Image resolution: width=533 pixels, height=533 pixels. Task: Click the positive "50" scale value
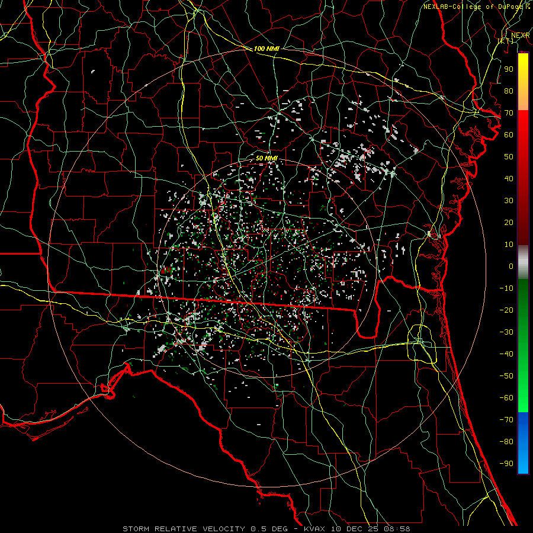point(509,157)
